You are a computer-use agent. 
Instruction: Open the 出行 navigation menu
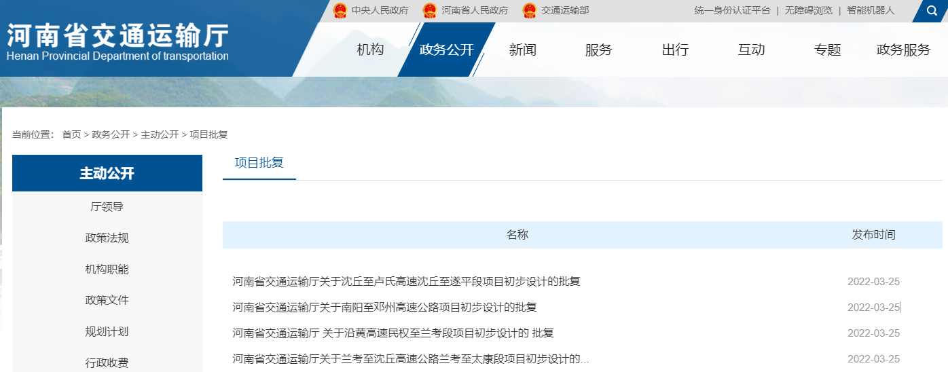point(675,50)
